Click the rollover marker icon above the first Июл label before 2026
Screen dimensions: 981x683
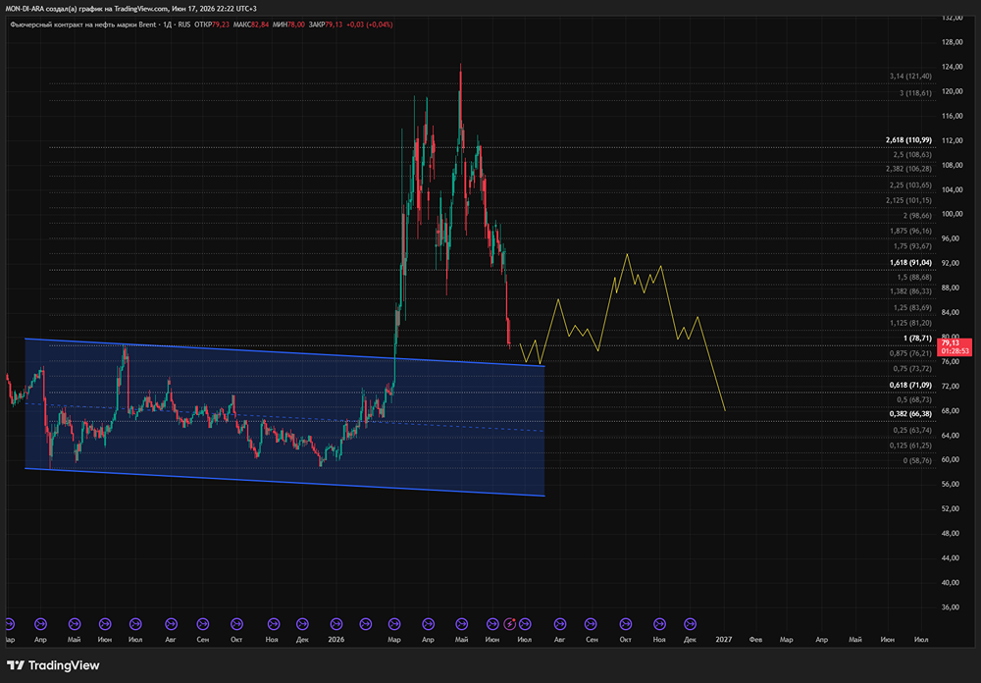tap(135, 623)
